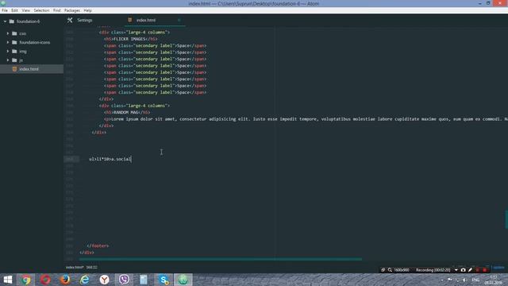508x286 pixels.
Task: Expand the css folder arrow
Action: coord(8,33)
